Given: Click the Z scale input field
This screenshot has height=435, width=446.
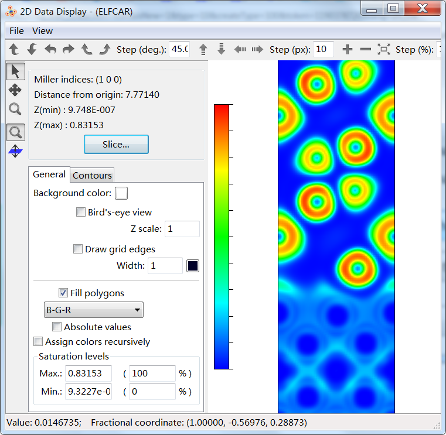Looking at the screenshot, I should coord(182,229).
